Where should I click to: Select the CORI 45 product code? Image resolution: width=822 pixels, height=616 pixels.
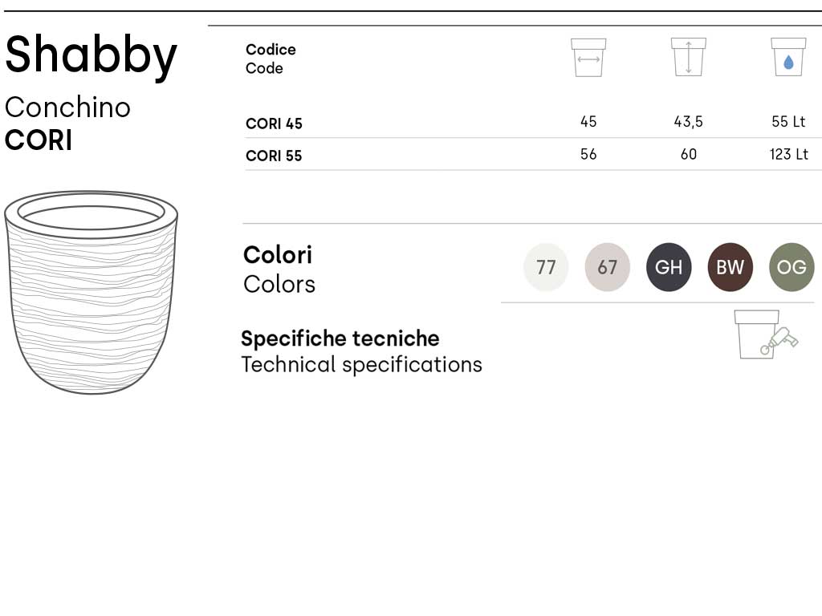(274, 124)
